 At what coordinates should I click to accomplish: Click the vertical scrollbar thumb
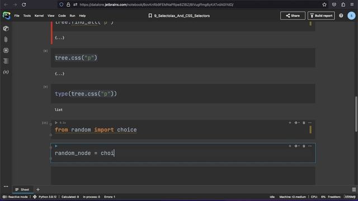coord(356,114)
